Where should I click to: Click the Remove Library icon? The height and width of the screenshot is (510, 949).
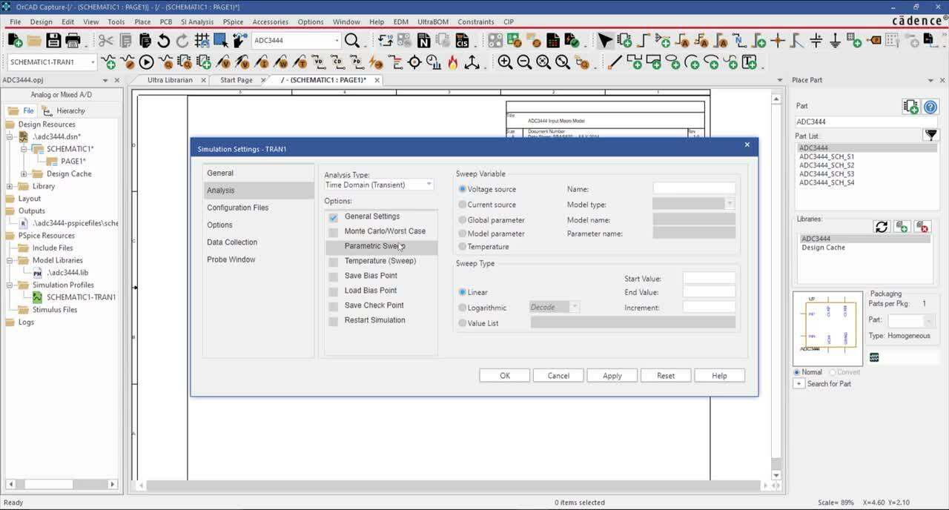point(922,226)
